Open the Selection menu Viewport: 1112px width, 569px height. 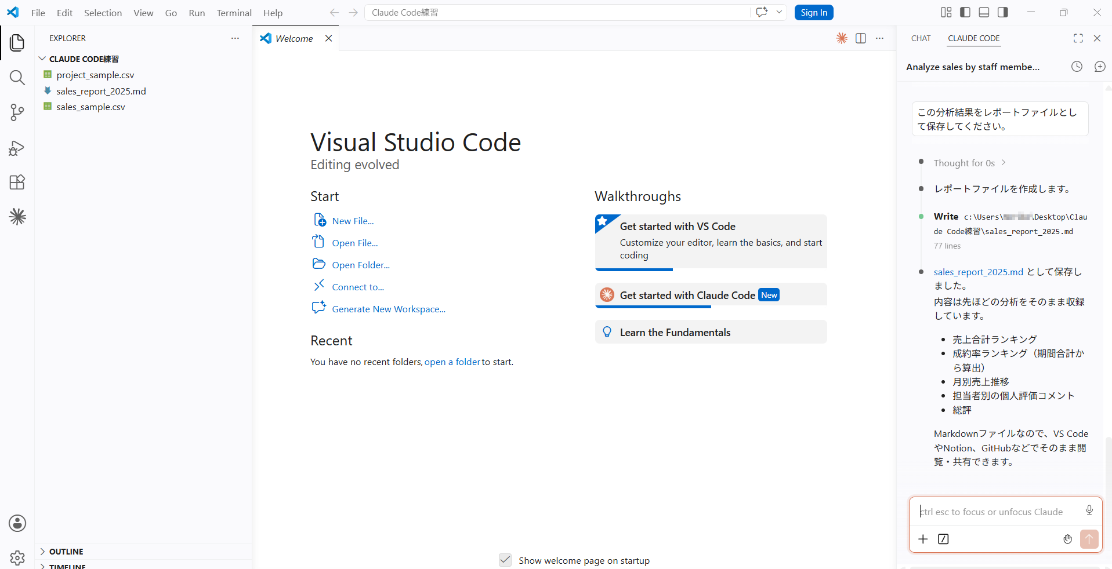tap(103, 13)
